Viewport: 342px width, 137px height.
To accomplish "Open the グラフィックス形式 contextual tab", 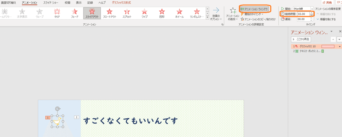I will coord(122,3).
